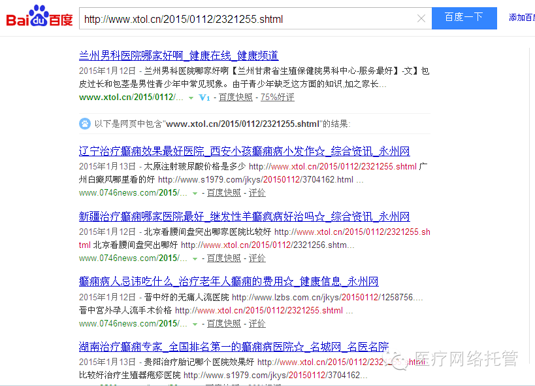This screenshot has height=386, width=535.
Task: Open the 添加百 link at top right
Action: pyautogui.click(x=522, y=18)
